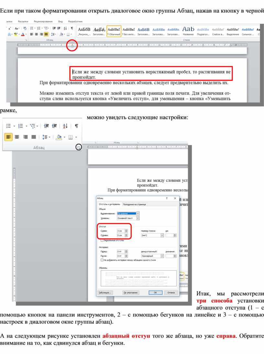This screenshot has height=354, width=264.
Task: Expand Line spacing dropdown arrow in enlarged panel
Action: click(x=49, y=137)
